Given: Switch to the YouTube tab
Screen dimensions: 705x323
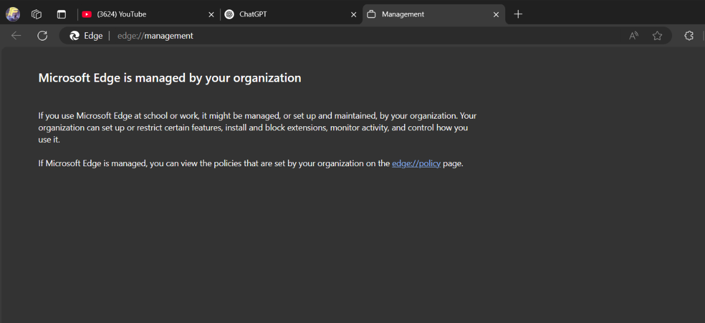Looking at the screenshot, I should pyautogui.click(x=141, y=14).
